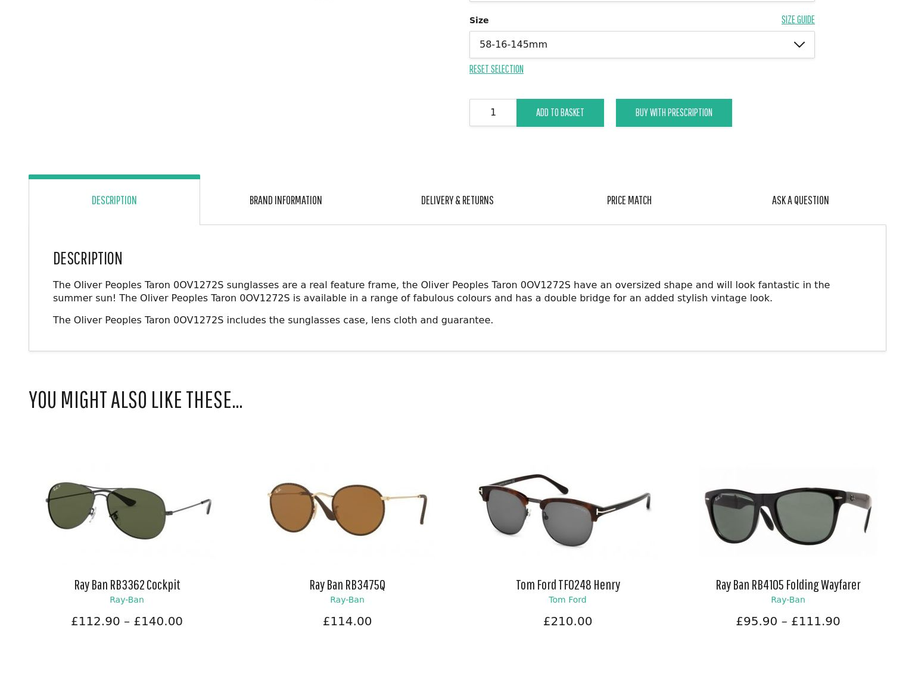Open the Tom Ford TF0248 Henry title link
Image resolution: width=915 pixels, height=686 pixels.
click(x=568, y=584)
